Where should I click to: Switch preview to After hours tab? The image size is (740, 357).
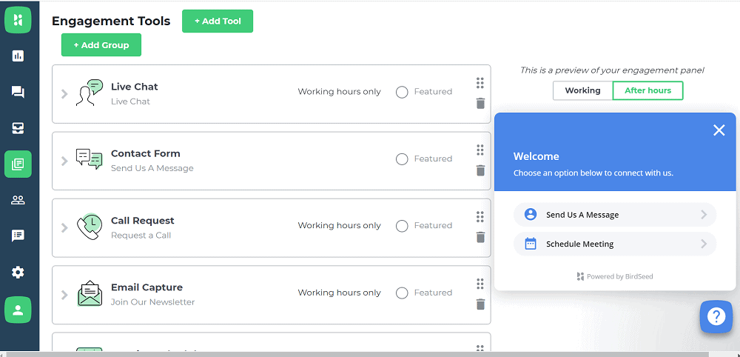[x=647, y=90]
